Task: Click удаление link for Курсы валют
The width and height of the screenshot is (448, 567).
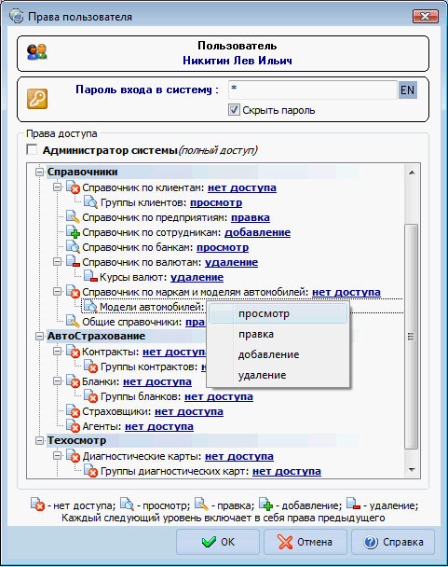Action: 197,277
